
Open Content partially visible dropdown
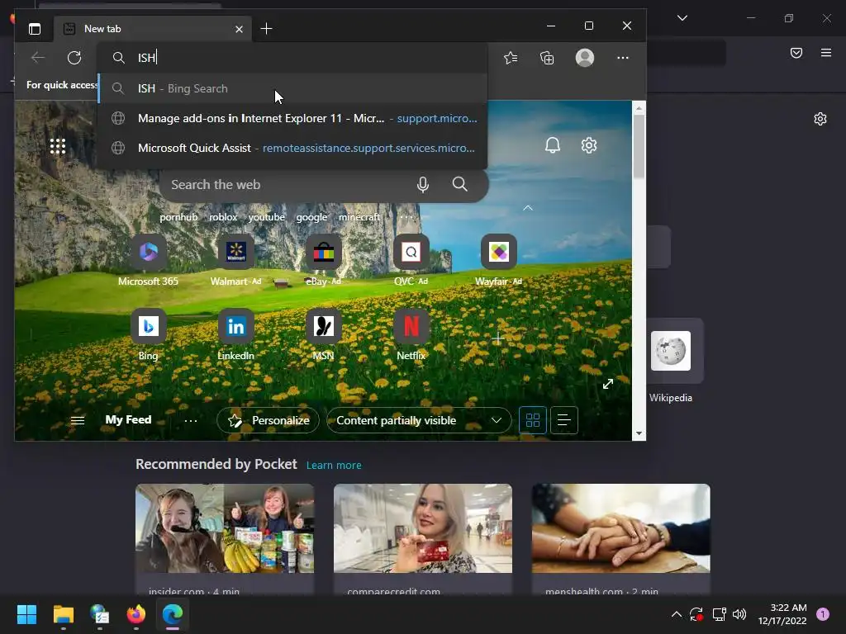(x=419, y=420)
